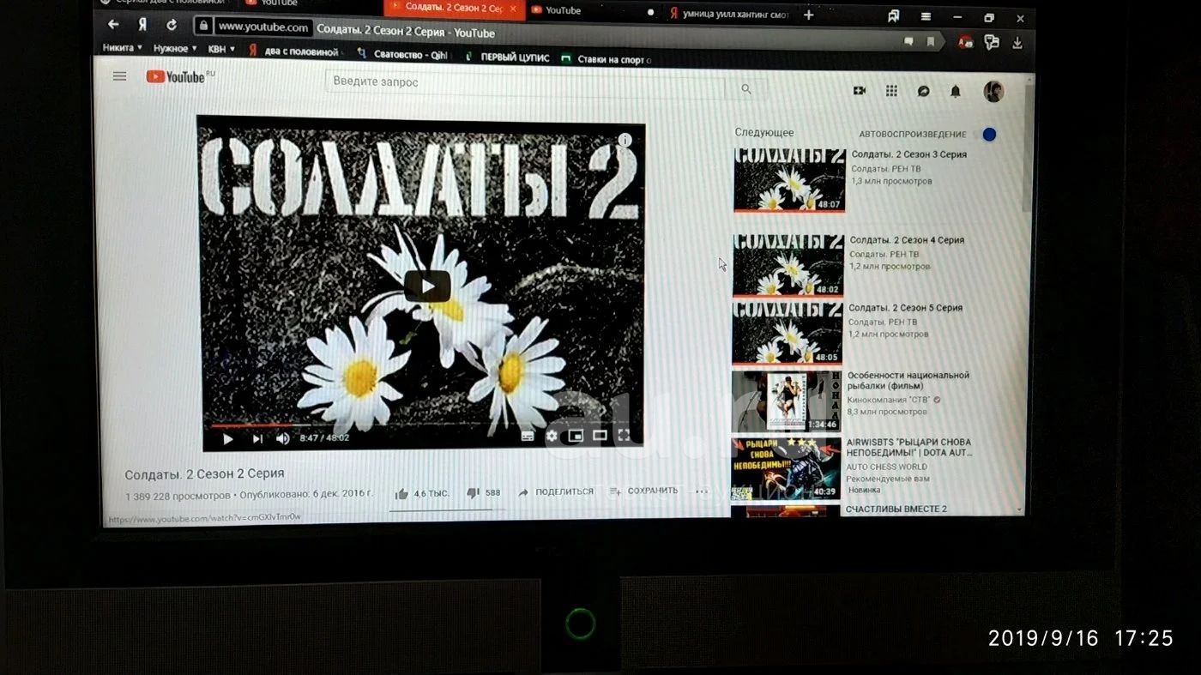Focus the Введите запрос search field
Screen dimensions: 1201x675
[525, 85]
